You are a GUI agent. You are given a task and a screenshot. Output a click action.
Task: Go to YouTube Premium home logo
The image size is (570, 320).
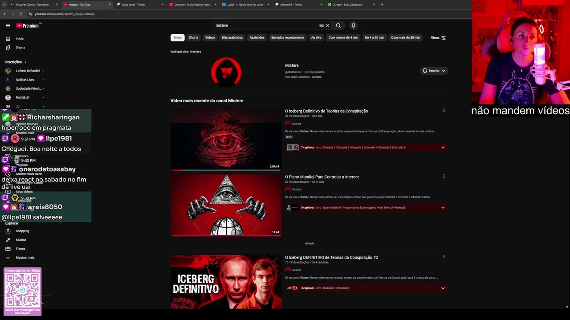(28, 25)
